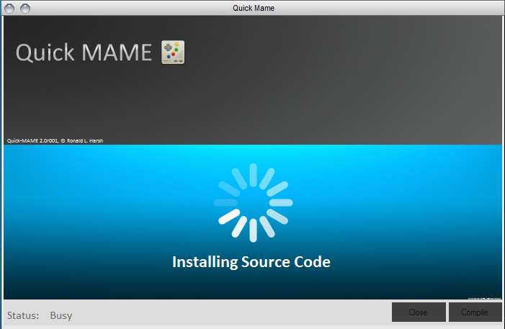Start building with the Compile button
Screen dimensions: 505x329
pos(475,312)
